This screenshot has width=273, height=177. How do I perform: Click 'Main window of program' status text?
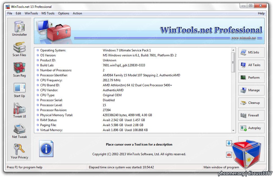221,167
